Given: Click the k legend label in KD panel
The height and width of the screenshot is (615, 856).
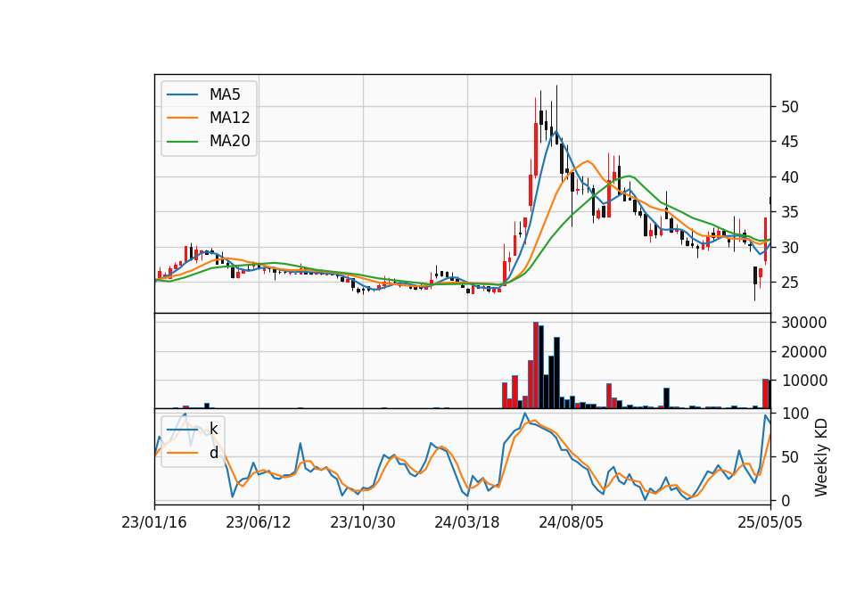Looking at the screenshot, I should (x=213, y=429).
